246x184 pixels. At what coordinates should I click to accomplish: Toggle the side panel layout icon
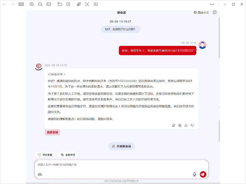[215, 12]
